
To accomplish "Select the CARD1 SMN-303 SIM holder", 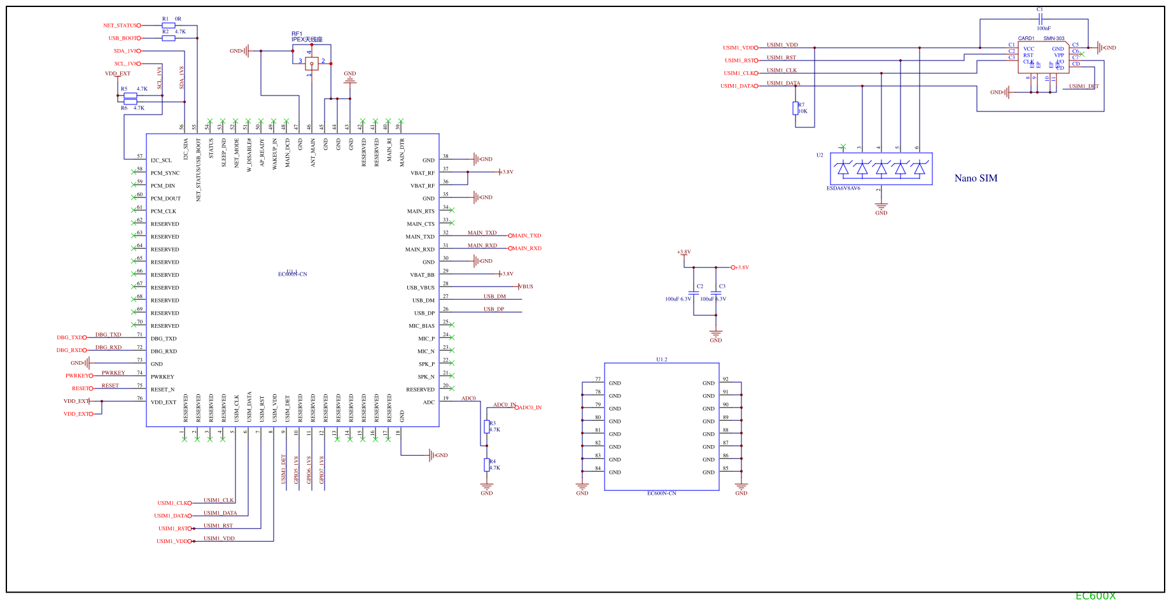I will (x=1043, y=58).
